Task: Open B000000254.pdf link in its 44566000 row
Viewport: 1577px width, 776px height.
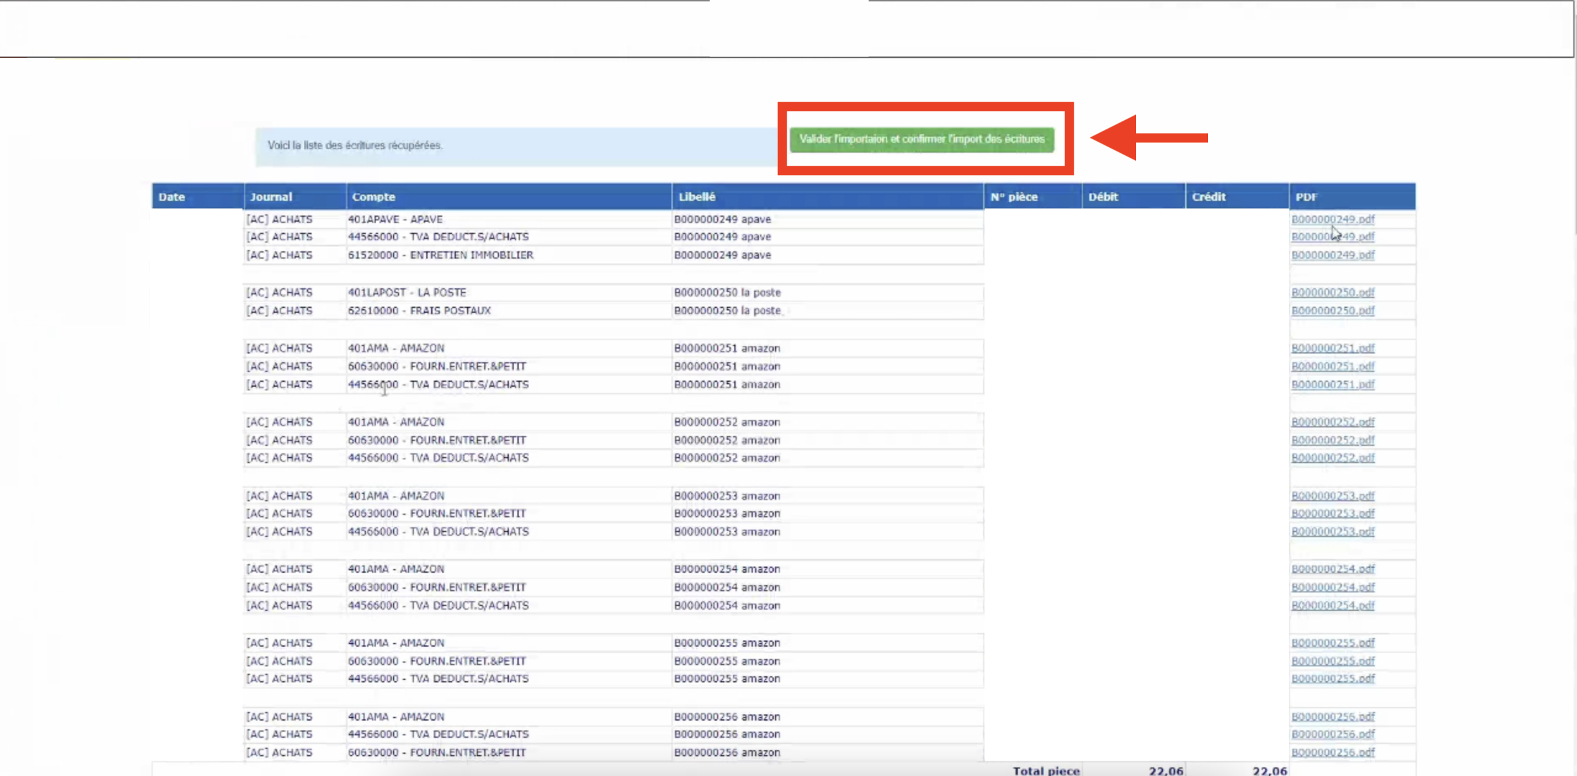Action: (1332, 605)
